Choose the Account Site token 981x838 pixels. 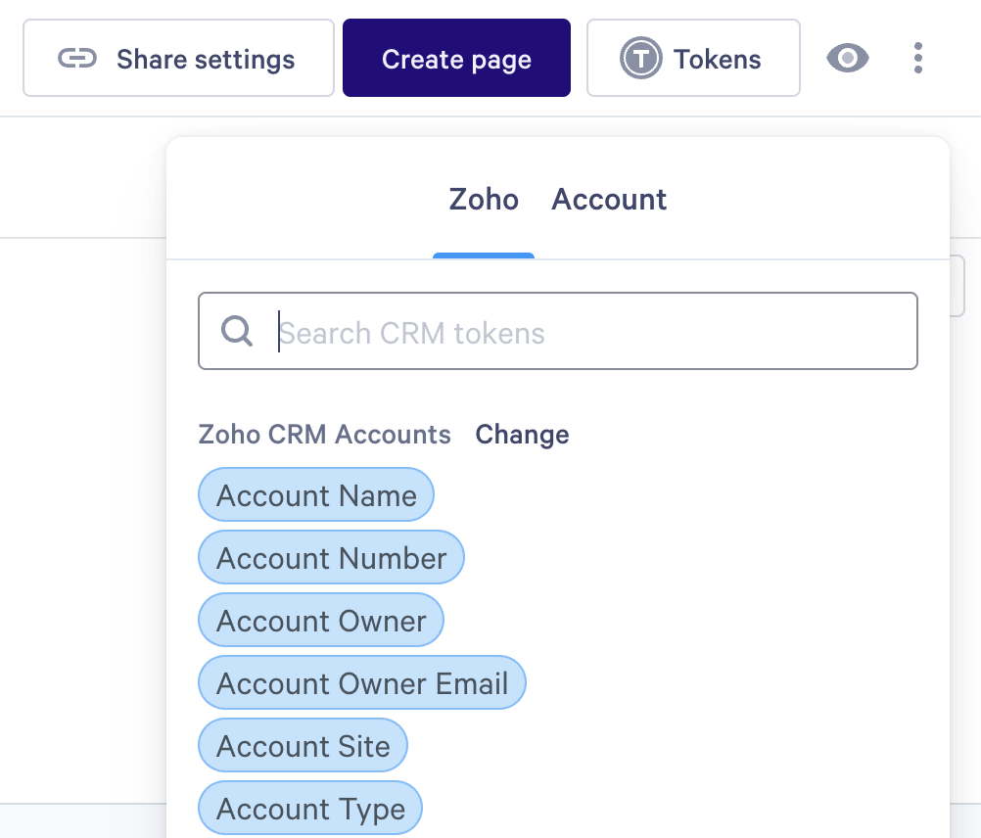point(304,746)
